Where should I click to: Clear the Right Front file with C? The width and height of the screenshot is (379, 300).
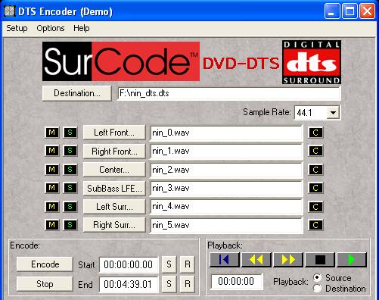click(x=315, y=151)
